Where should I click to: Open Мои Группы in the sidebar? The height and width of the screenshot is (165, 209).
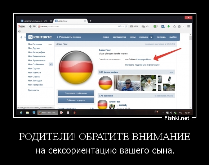pyautogui.click(x=34, y=69)
